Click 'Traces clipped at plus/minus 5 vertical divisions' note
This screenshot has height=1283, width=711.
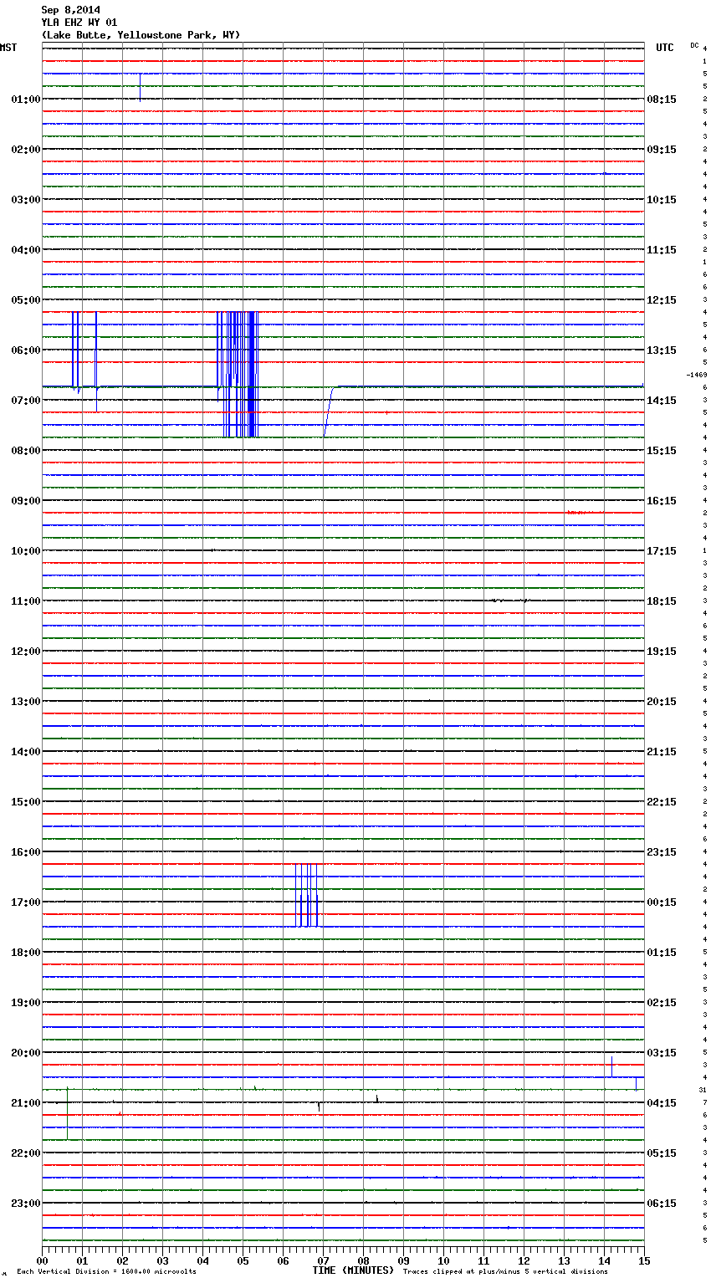505,1272
